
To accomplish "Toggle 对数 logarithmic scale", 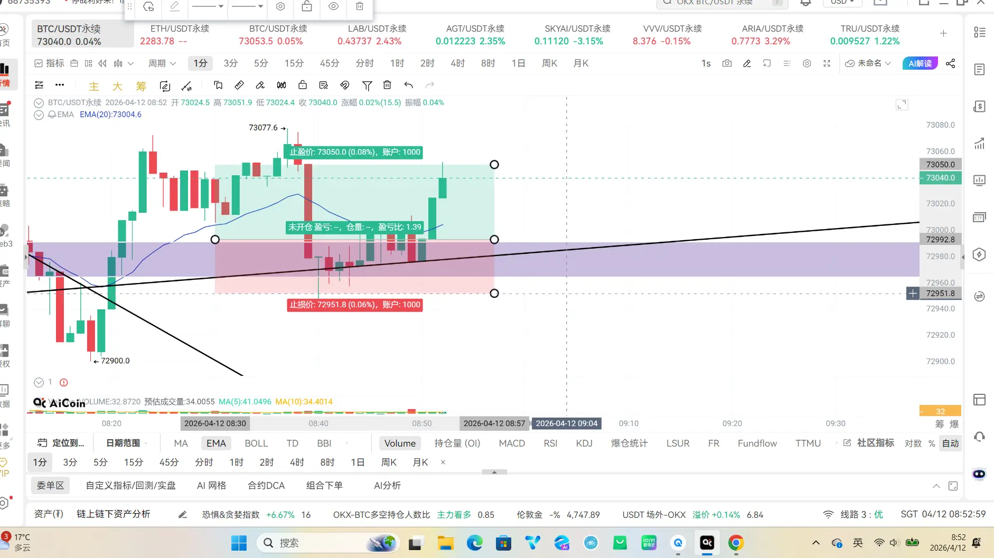I will (x=913, y=443).
